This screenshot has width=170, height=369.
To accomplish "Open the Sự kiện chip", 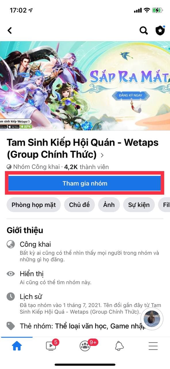I will (x=139, y=205).
